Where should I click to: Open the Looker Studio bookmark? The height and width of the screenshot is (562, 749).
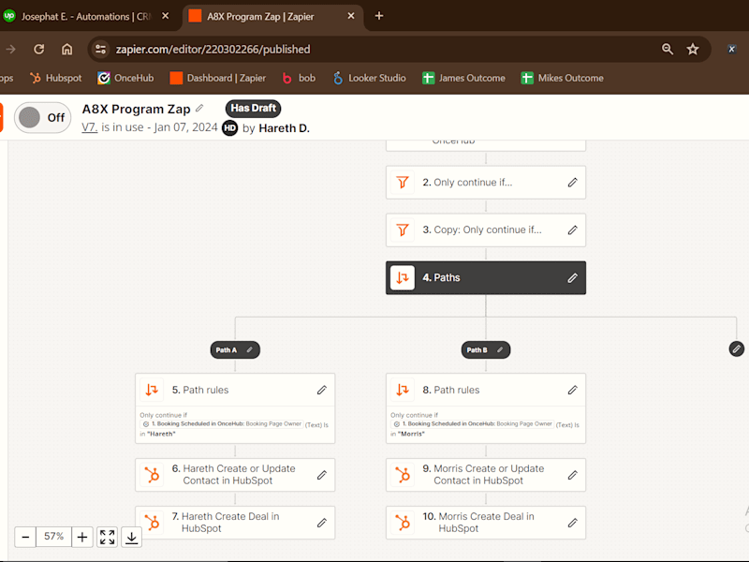(x=369, y=78)
